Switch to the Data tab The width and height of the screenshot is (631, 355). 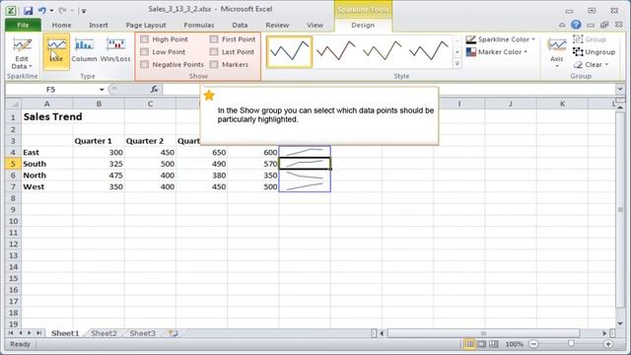pos(240,25)
